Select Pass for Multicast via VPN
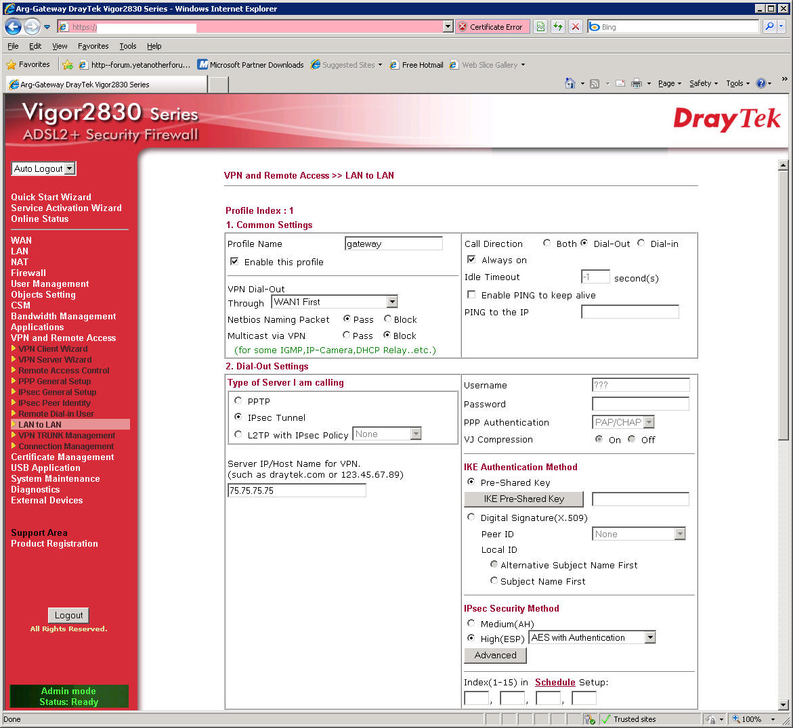This screenshot has width=793, height=728. click(x=347, y=335)
